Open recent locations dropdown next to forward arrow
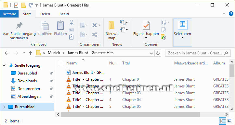 coord(24,53)
